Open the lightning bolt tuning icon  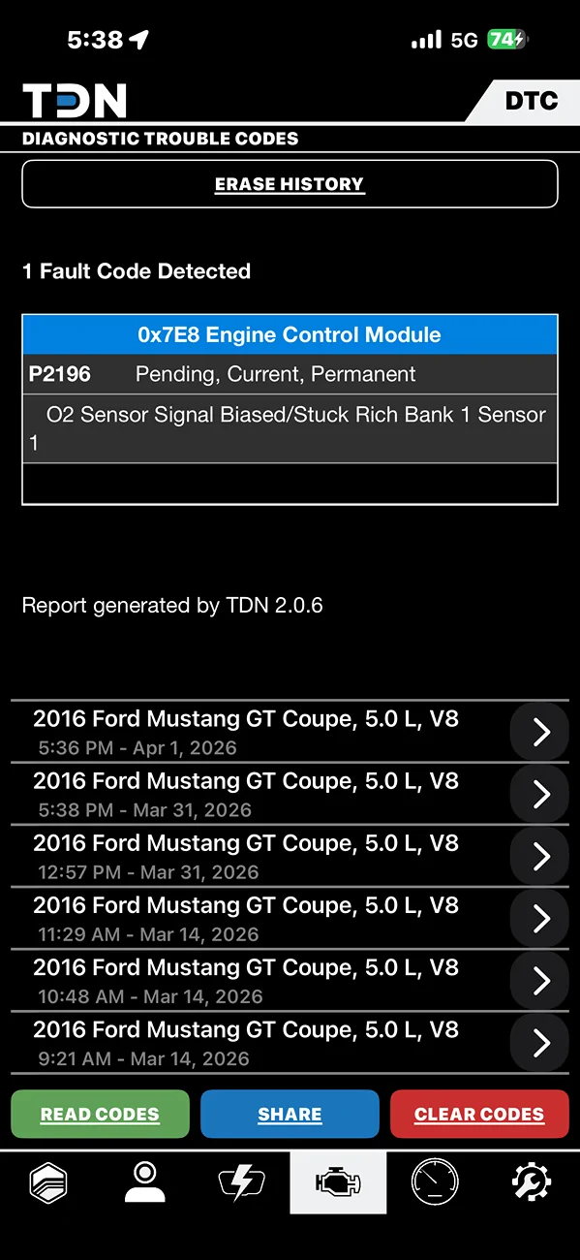[241, 1182]
